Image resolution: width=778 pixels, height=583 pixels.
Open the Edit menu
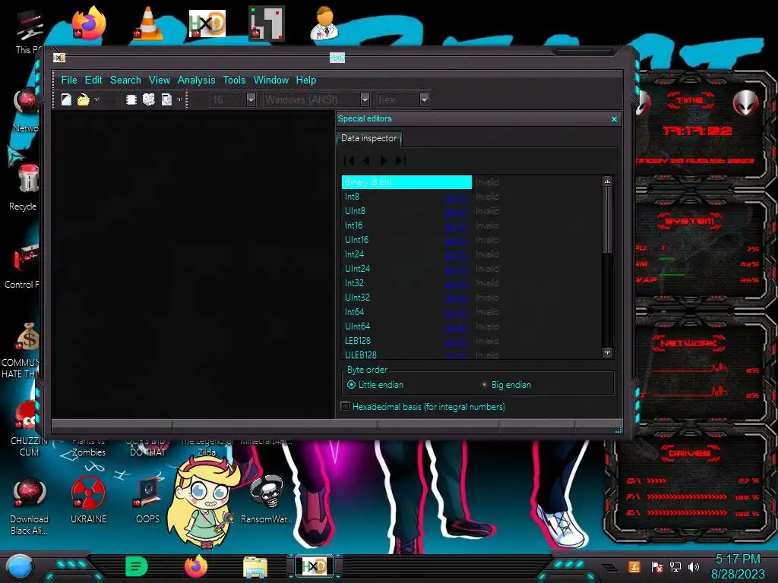(x=93, y=80)
